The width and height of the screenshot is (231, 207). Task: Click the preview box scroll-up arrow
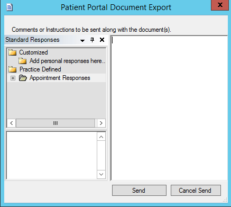click(101, 137)
